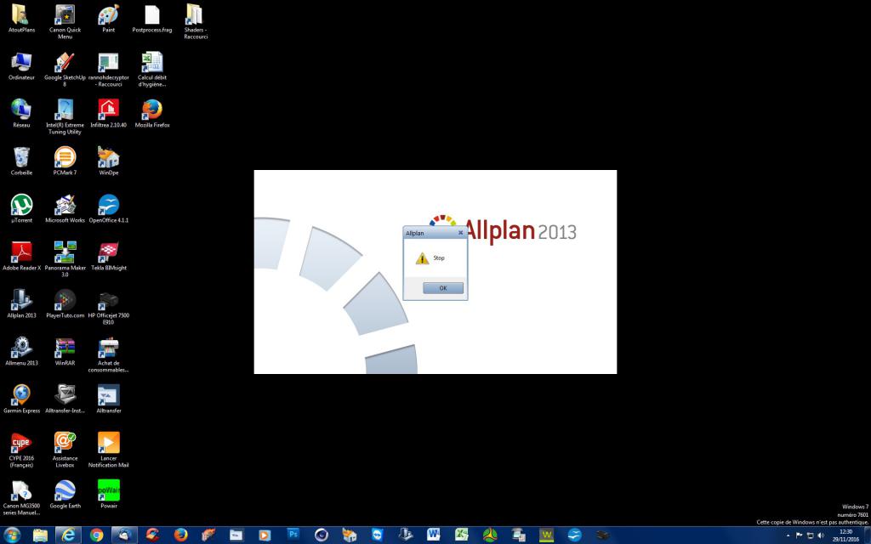Open Word from the taskbar

(x=433, y=535)
